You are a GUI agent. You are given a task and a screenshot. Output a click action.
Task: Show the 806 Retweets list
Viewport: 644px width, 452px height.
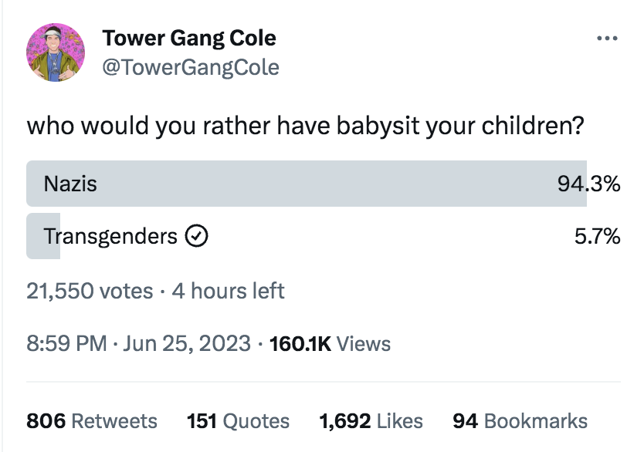coord(92,421)
